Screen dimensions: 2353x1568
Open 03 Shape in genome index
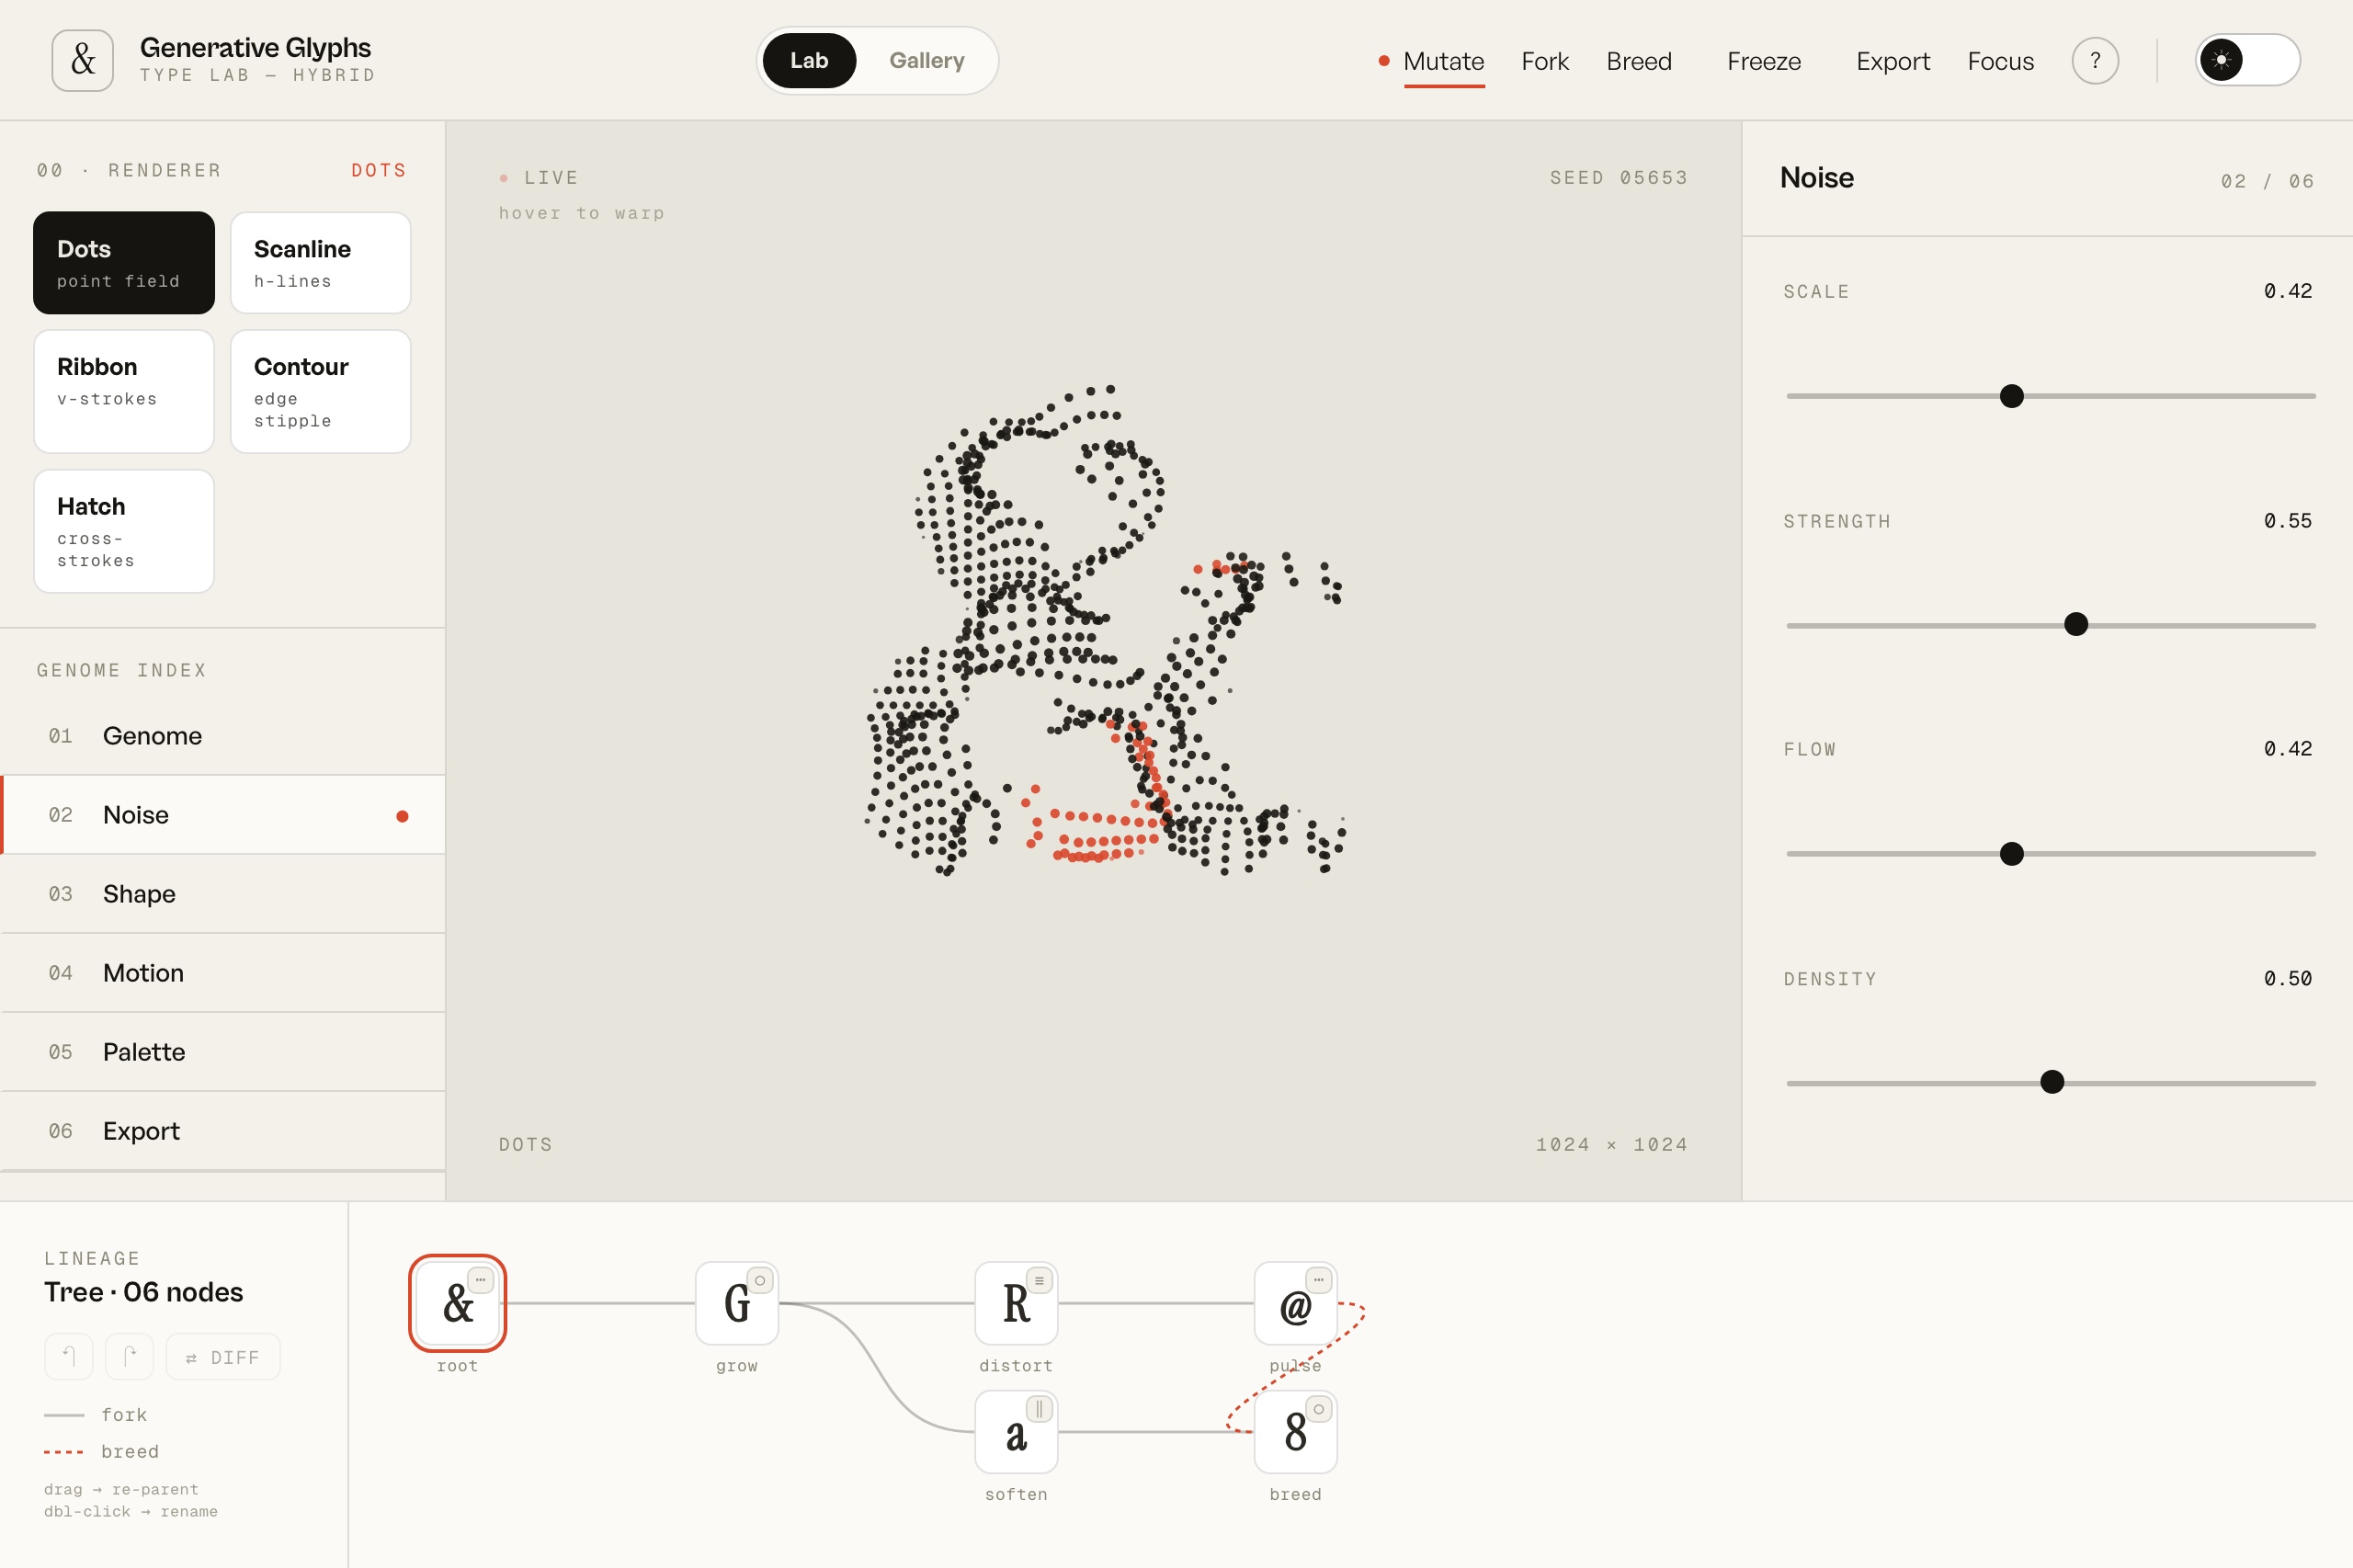coord(223,894)
